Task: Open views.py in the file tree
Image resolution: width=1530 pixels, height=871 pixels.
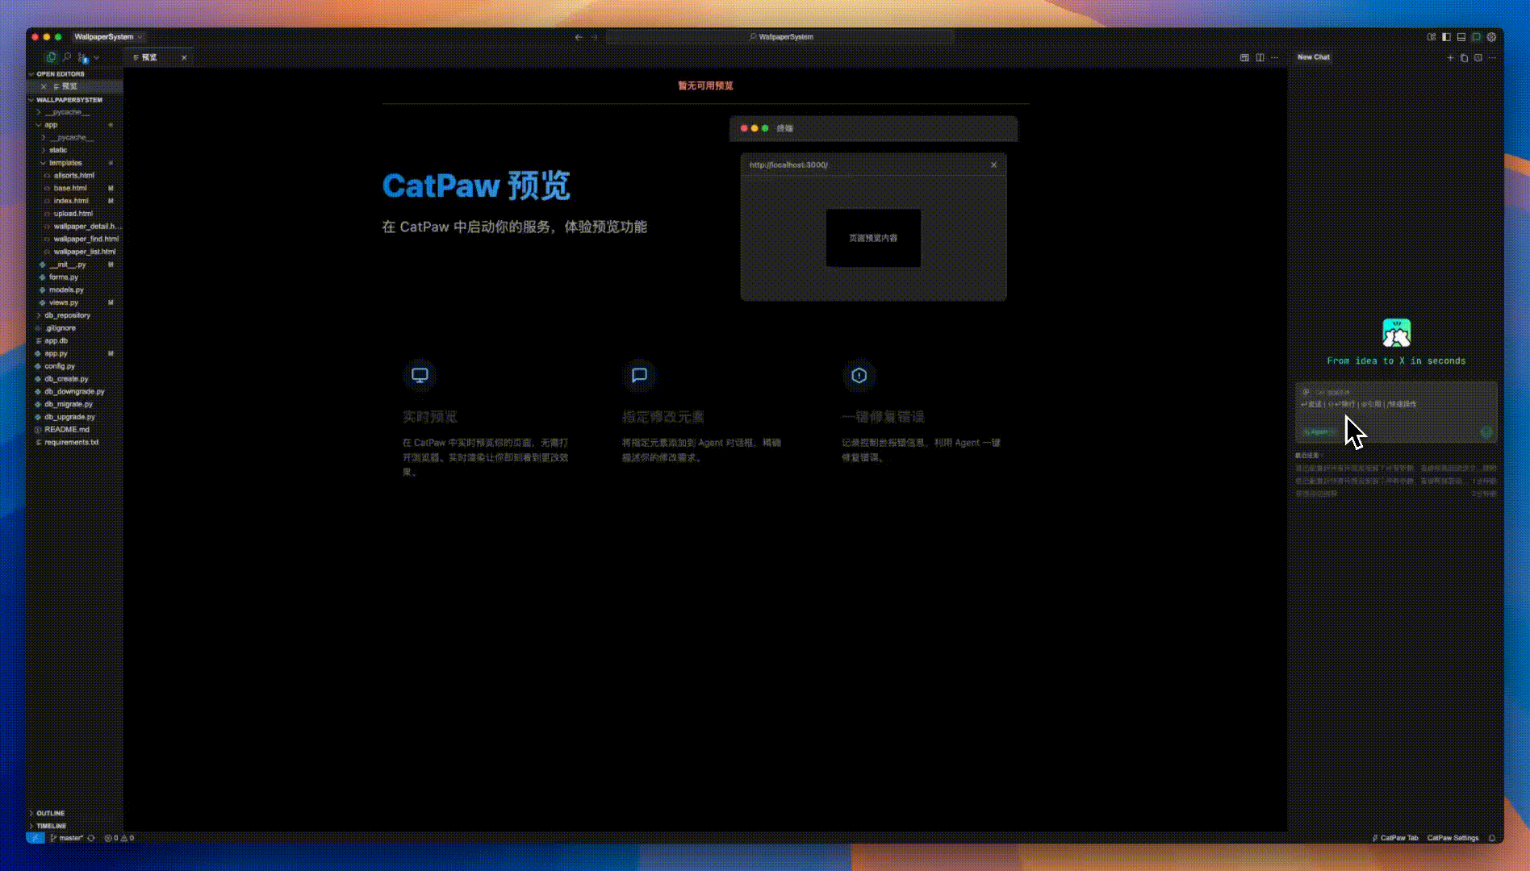Action: (63, 302)
